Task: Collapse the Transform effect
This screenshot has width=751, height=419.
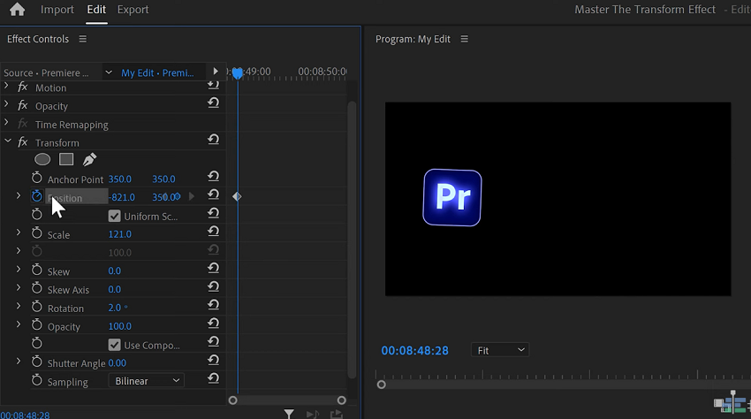Action: tap(8, 141)
